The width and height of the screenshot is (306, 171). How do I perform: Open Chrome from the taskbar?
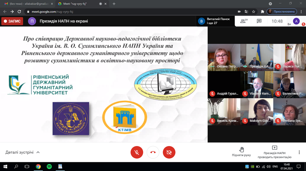(38, 166)
